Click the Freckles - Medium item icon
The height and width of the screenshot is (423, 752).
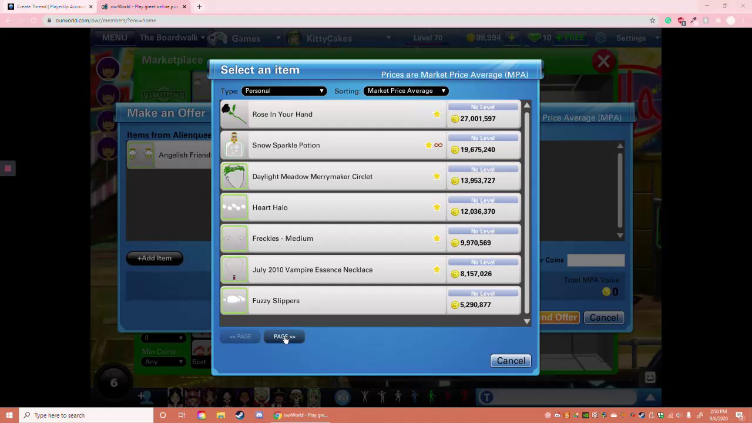[x=234, y=239]
